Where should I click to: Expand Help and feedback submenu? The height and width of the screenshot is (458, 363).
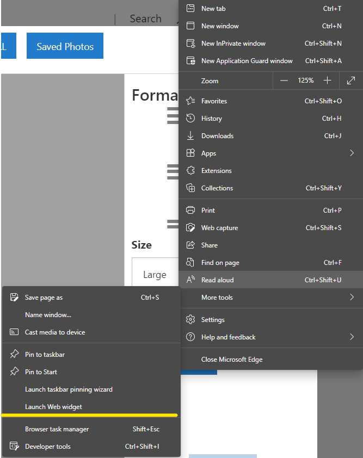[x=352, y=337]
